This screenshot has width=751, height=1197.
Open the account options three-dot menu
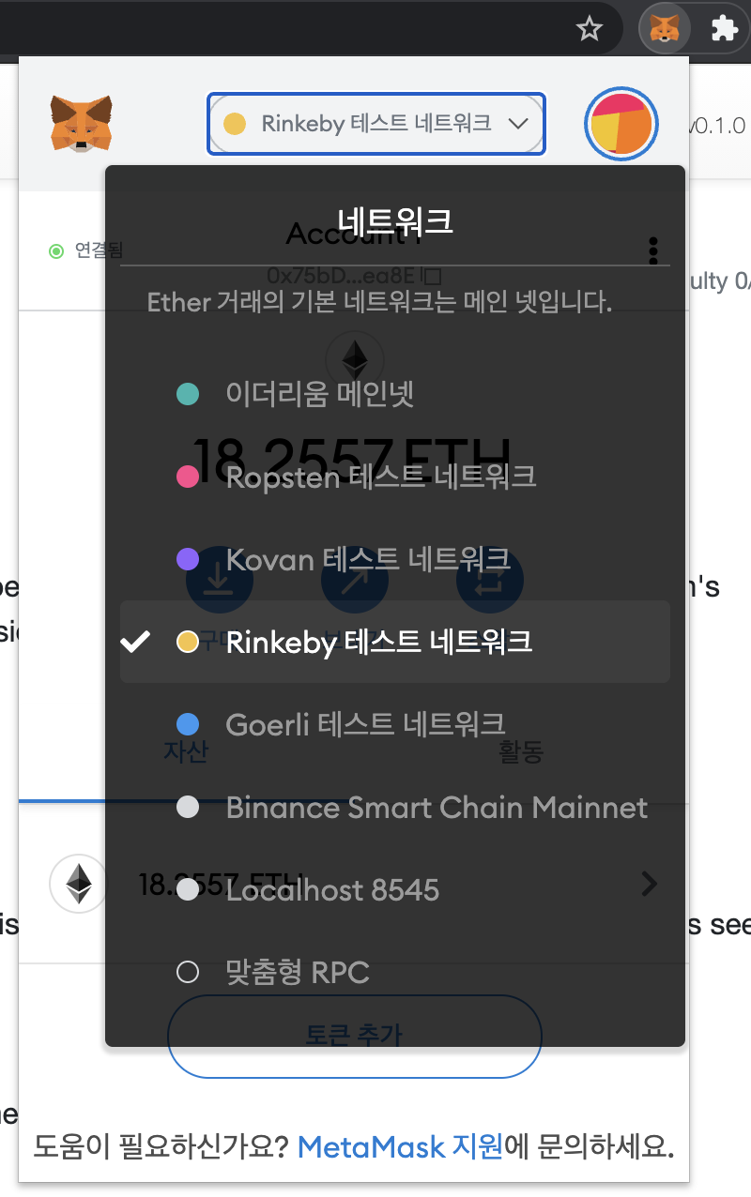pyautogui.click(x=652, y=250)
